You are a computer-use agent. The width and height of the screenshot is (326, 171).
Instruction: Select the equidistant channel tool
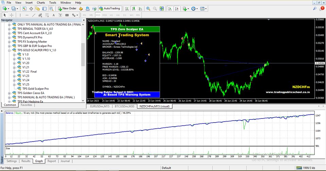(x=40, y=15)
